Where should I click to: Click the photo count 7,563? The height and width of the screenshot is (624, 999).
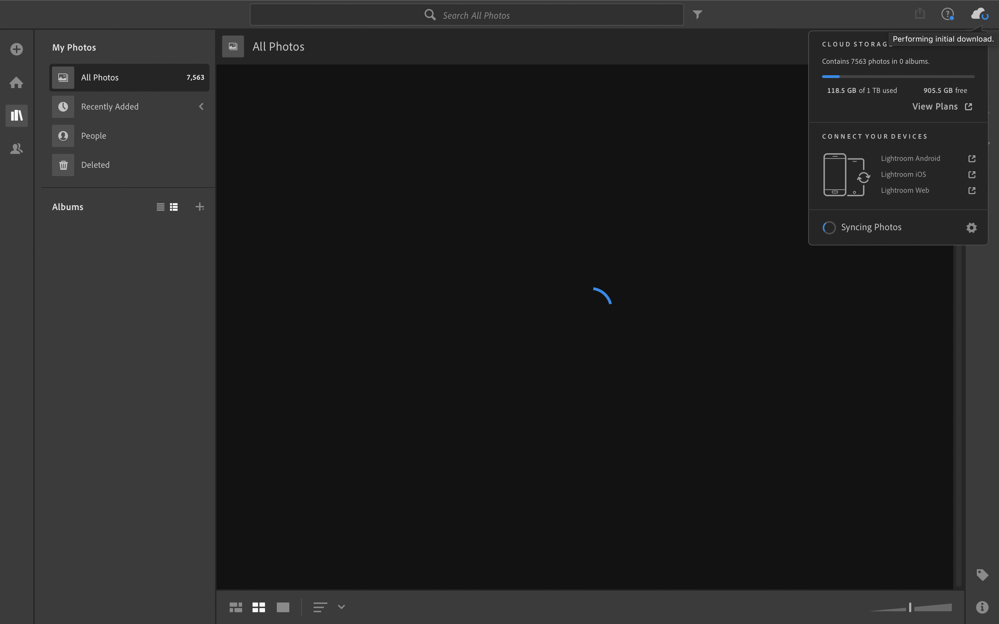click(x=195, y=78)
